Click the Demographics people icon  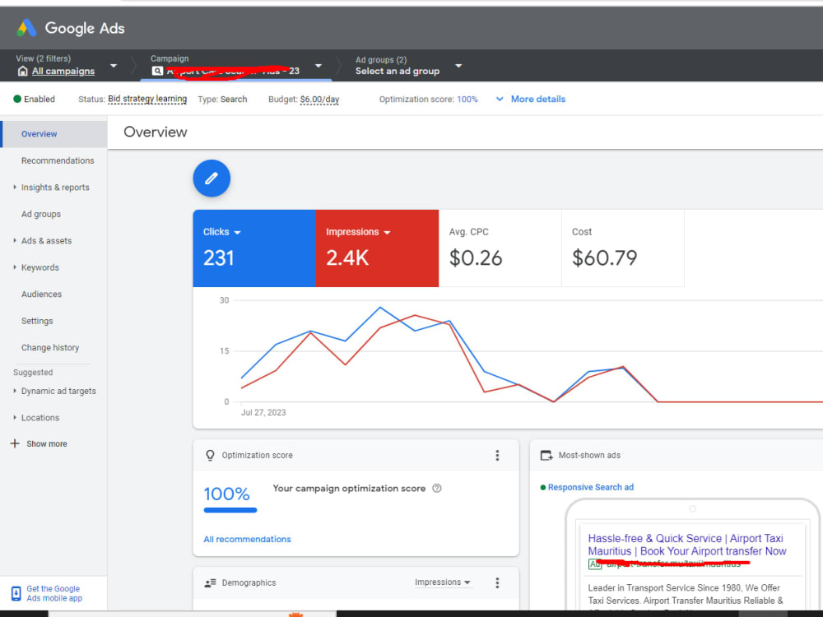click(210, 583)
